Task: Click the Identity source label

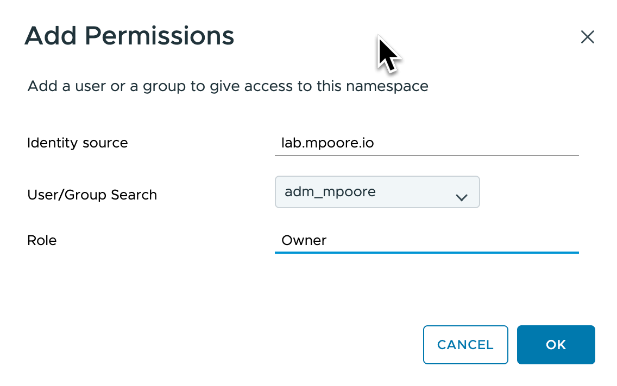Action: (78, 143)
